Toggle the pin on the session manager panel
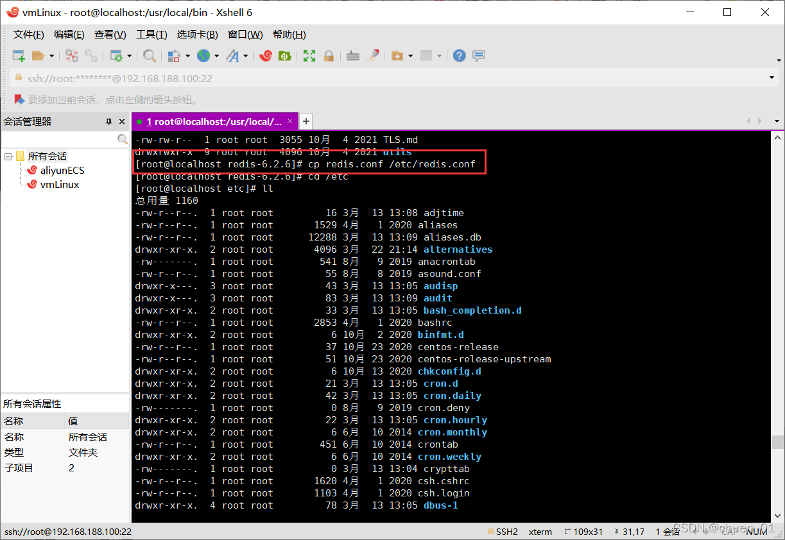 click(109, 121)
